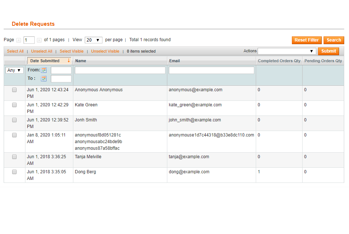Open the Any selection filter dropdown
This screenshot has width=349, height=234.
coord(15,70)
